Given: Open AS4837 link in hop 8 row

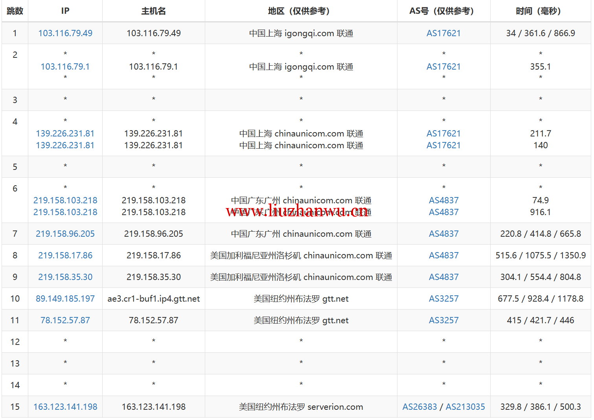Looking at the screenshot, I should pyautogui.click(x=443, y=255).
